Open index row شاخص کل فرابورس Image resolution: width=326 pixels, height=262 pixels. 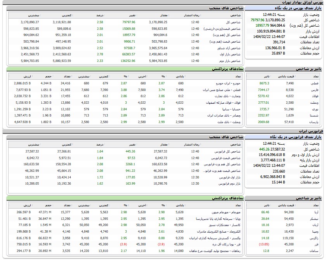[125, 152]
